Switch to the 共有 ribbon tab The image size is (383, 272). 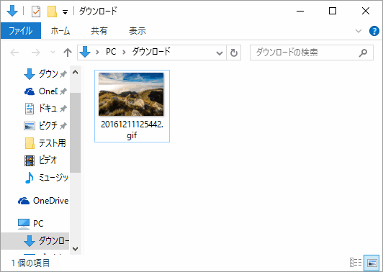click(x=99, y=31)
